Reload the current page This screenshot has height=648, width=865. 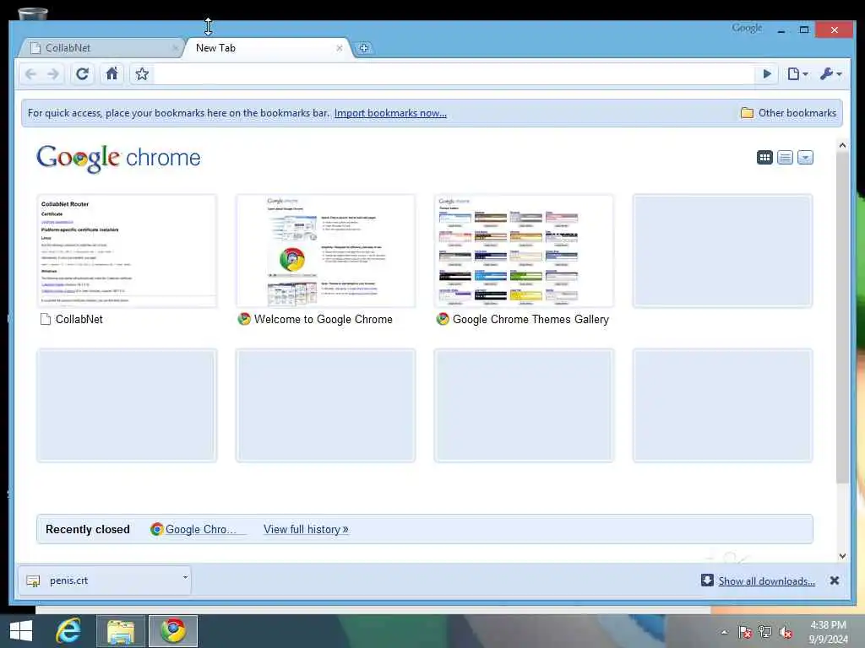point(82,74)
